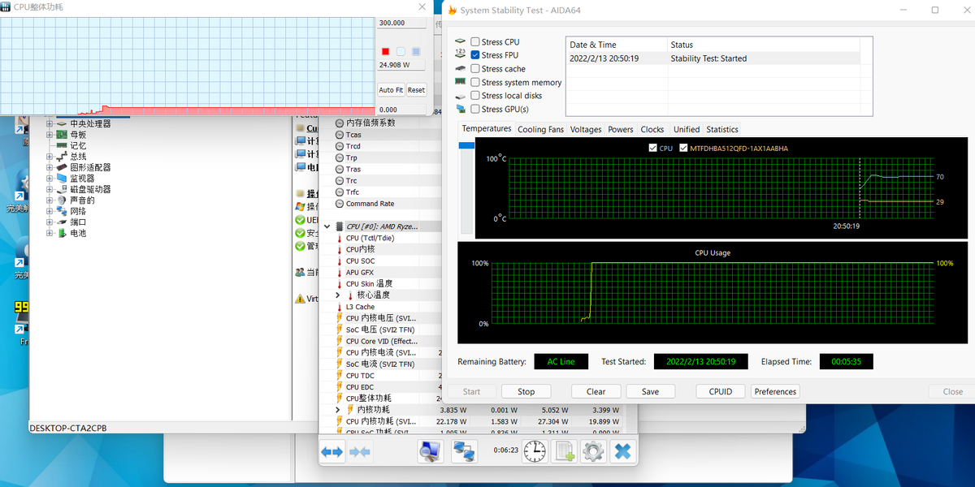The width and height of the screenshot is (975, 487).
Task: Click the HWiNFO settings gear icon
Action: pos(593,451)
